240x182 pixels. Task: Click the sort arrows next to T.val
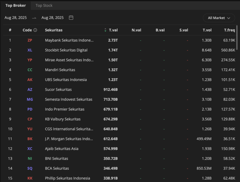coord(105,30)
